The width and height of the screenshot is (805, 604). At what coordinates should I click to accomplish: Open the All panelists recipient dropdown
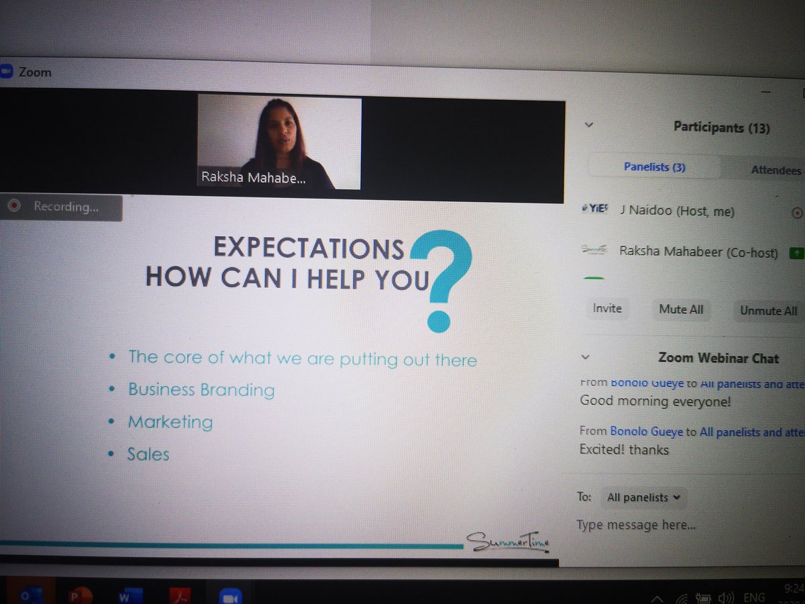tap(643, 497)
